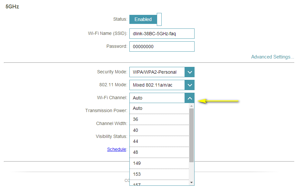Expand the Security Mode dropdown arrow
This screenshot has height=188, width=302.
pos(190,72)
